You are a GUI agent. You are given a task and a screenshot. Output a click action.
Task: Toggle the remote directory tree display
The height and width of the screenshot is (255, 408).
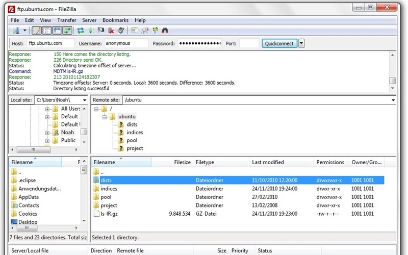point(57,31)
